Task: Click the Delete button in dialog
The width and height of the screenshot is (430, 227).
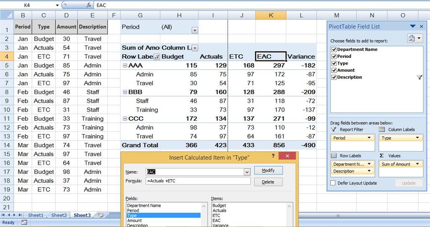Action: click(268, 182)
